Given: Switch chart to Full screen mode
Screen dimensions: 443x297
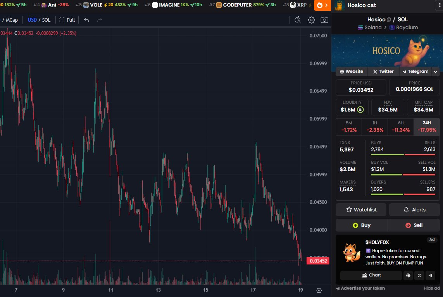Looking at the screenshot, I should coord(67,20).
